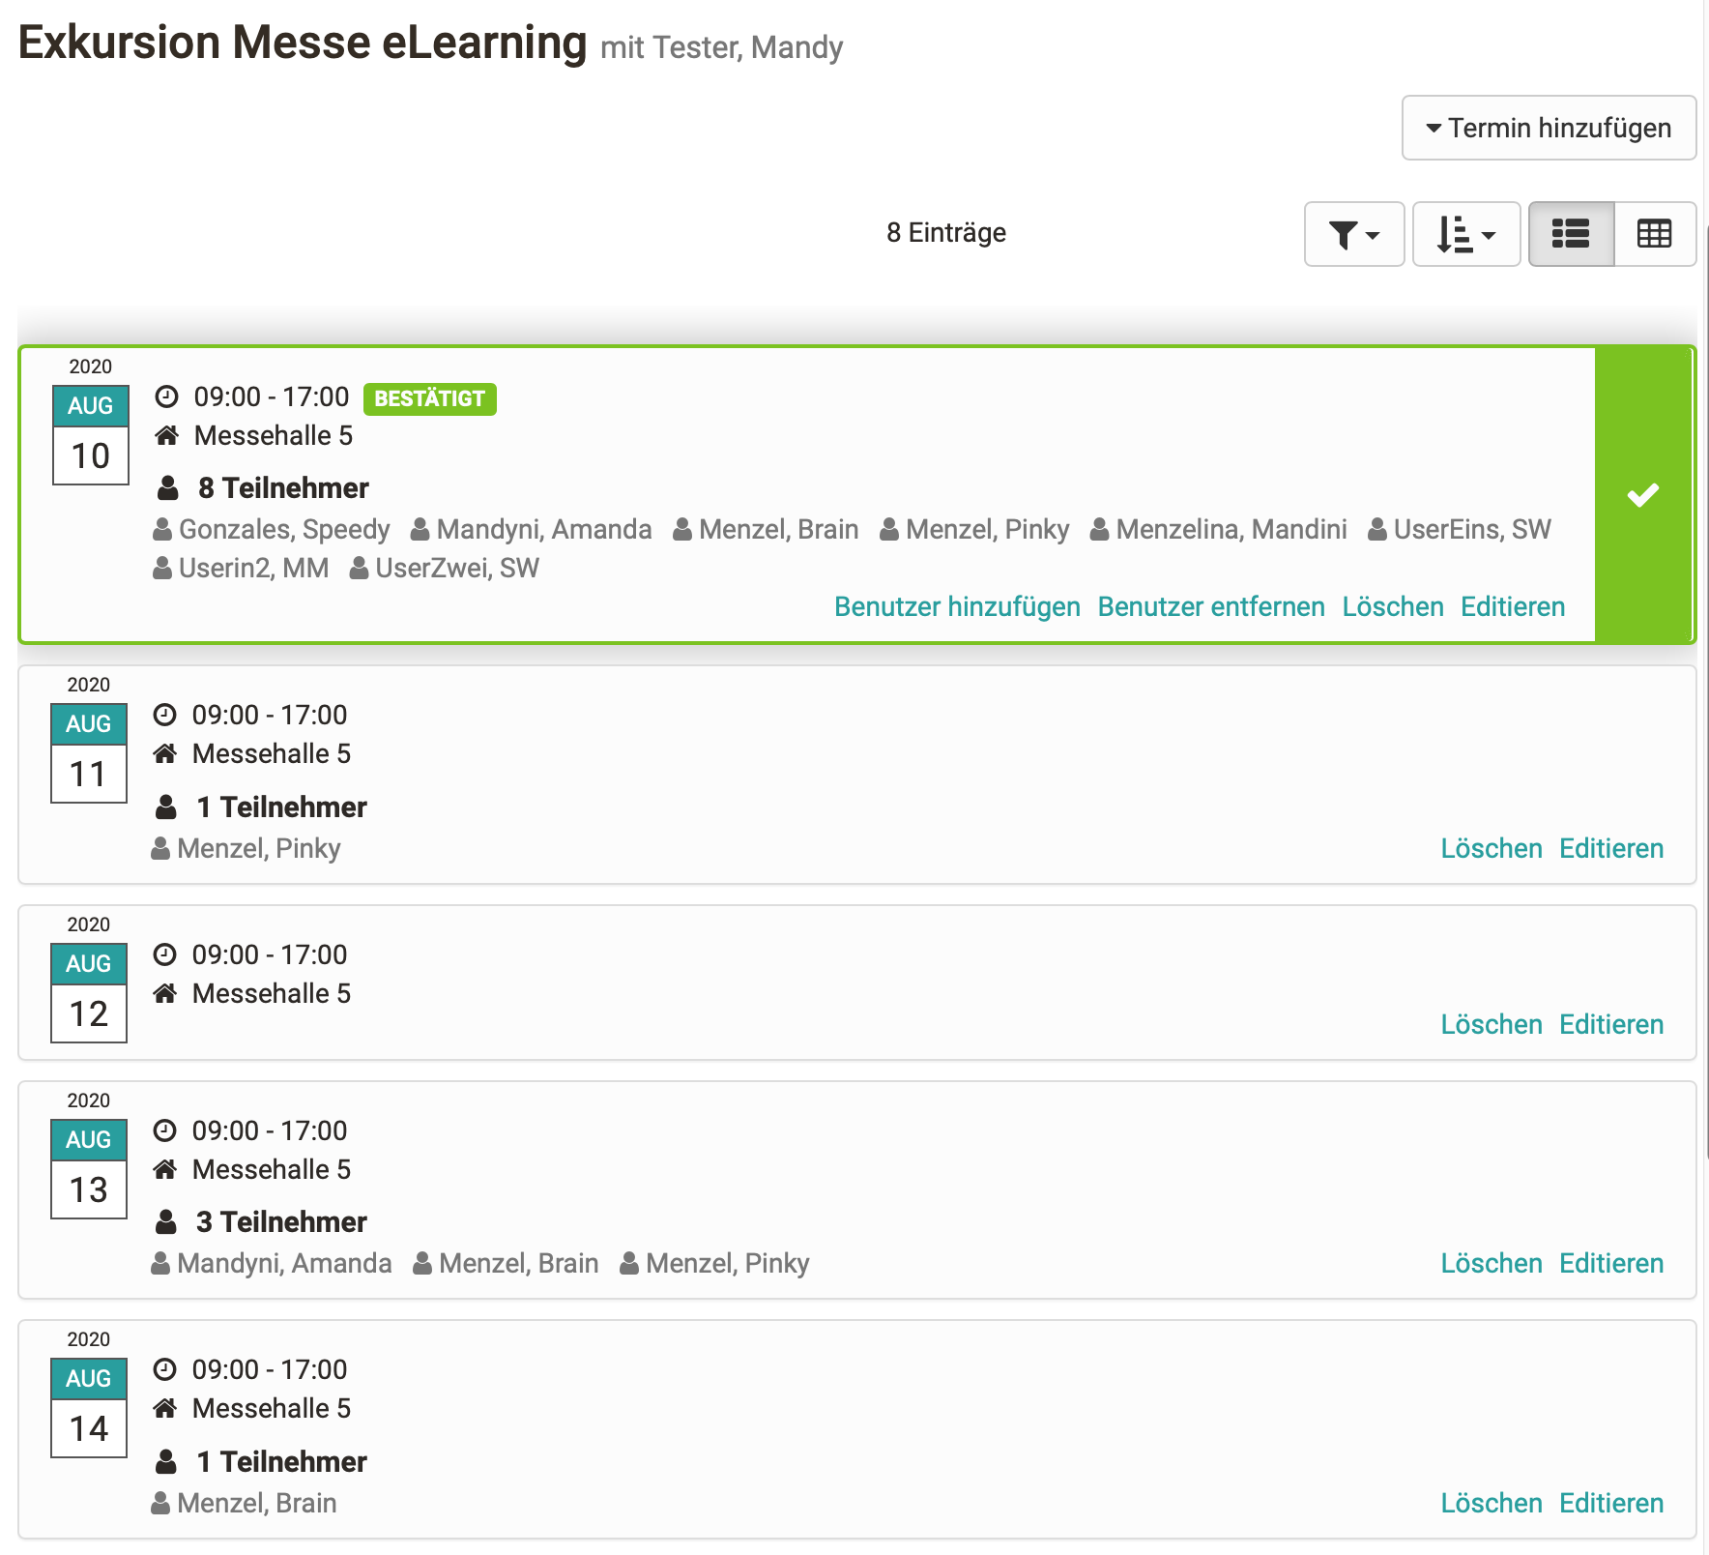This screenshot has width=1709, height=1555.
Task: Click participant icon next to 8 Teilnehmer
Action: [168, 488]
